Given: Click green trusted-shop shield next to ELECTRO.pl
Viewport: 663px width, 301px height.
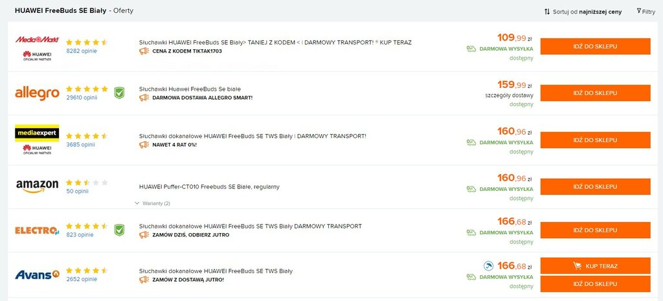Looking at the screenshot, I should click(119, 230).
